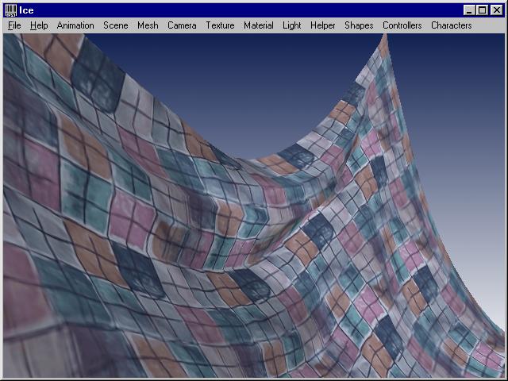Image resolution: width=508 pixels, height=381 pixels.
Task: Click the Ice title bar text
Action: point(26,10)
